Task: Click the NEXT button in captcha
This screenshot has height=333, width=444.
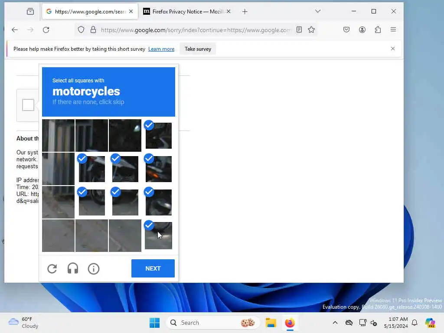Action: [x=153, y=268]
